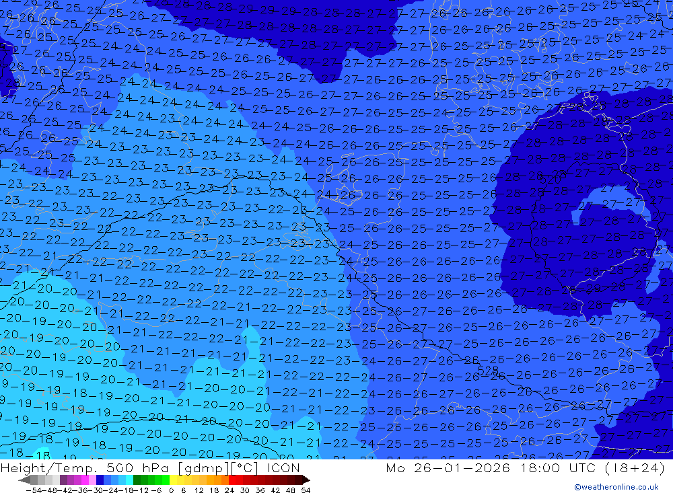Click the 'Height/Temp. 500 hPa' title text
Image resolution: width=673 pixels, height=493 pixels.
coord(86,467)
